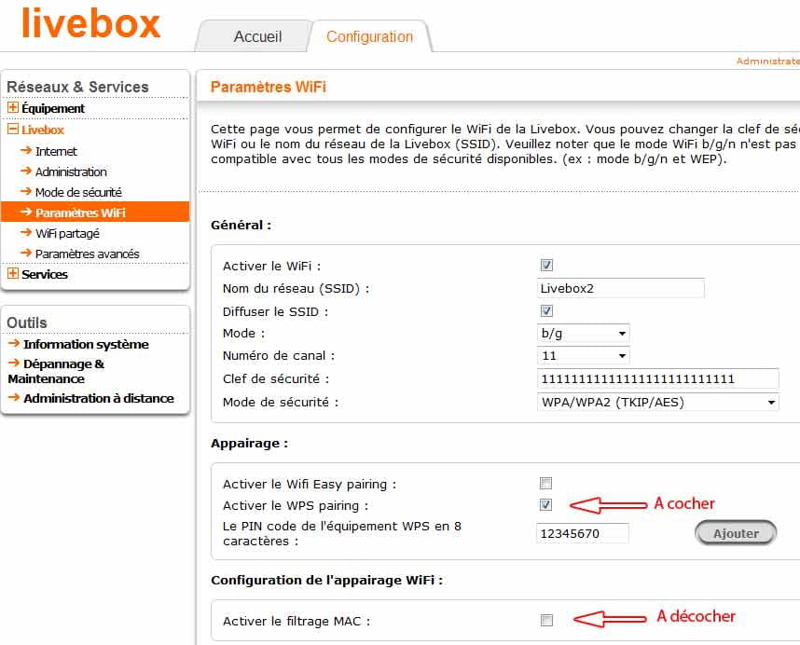The image size is (800, 645).
Task: Click the Outils panel title
Action: (26, 322)
